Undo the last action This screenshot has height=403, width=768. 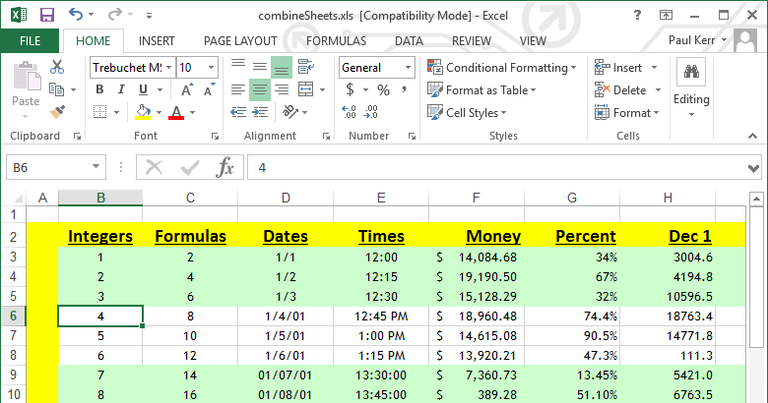(x=76, y=14)
